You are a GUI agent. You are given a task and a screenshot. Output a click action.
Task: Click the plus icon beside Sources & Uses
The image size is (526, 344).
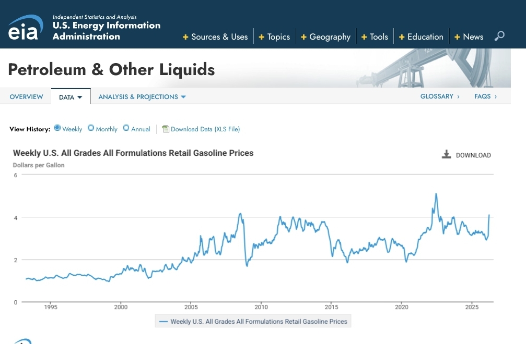click(x=185, y=37)
